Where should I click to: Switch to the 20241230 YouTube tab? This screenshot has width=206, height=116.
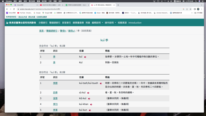[x=51, y=5]
